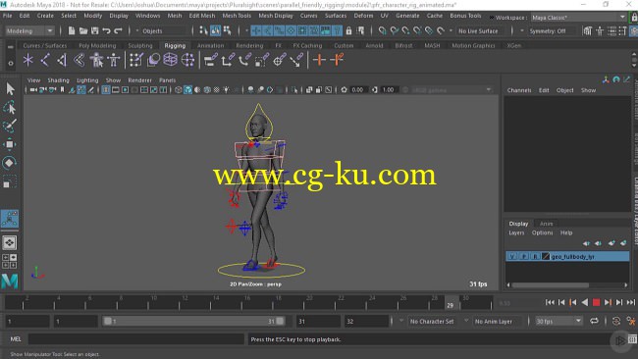Activate the Scale tool
This screenshot has width=638, height=359.
10,181
